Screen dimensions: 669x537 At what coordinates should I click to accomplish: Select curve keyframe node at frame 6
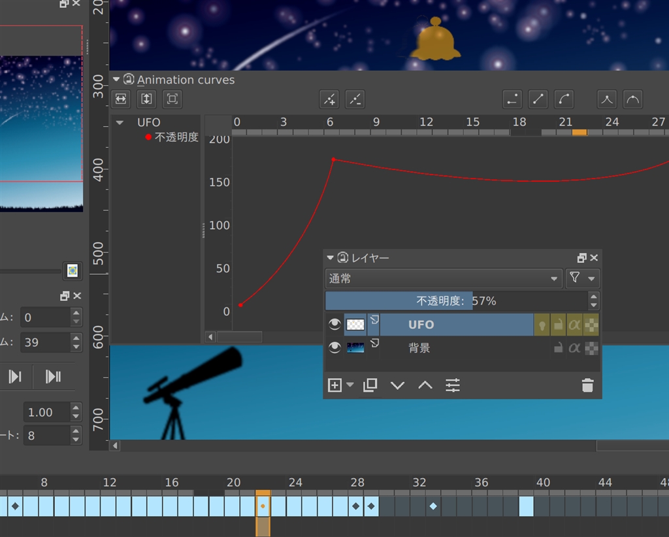[334, 160]
